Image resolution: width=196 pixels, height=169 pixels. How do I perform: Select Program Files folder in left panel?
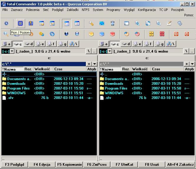(x=49, y=88)
